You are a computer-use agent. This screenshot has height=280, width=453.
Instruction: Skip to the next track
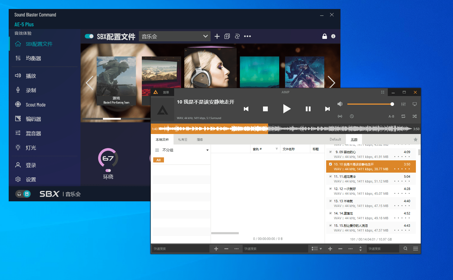(x=327, y=109)
